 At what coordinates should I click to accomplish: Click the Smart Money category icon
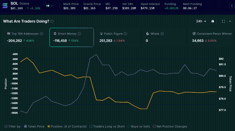55,34
